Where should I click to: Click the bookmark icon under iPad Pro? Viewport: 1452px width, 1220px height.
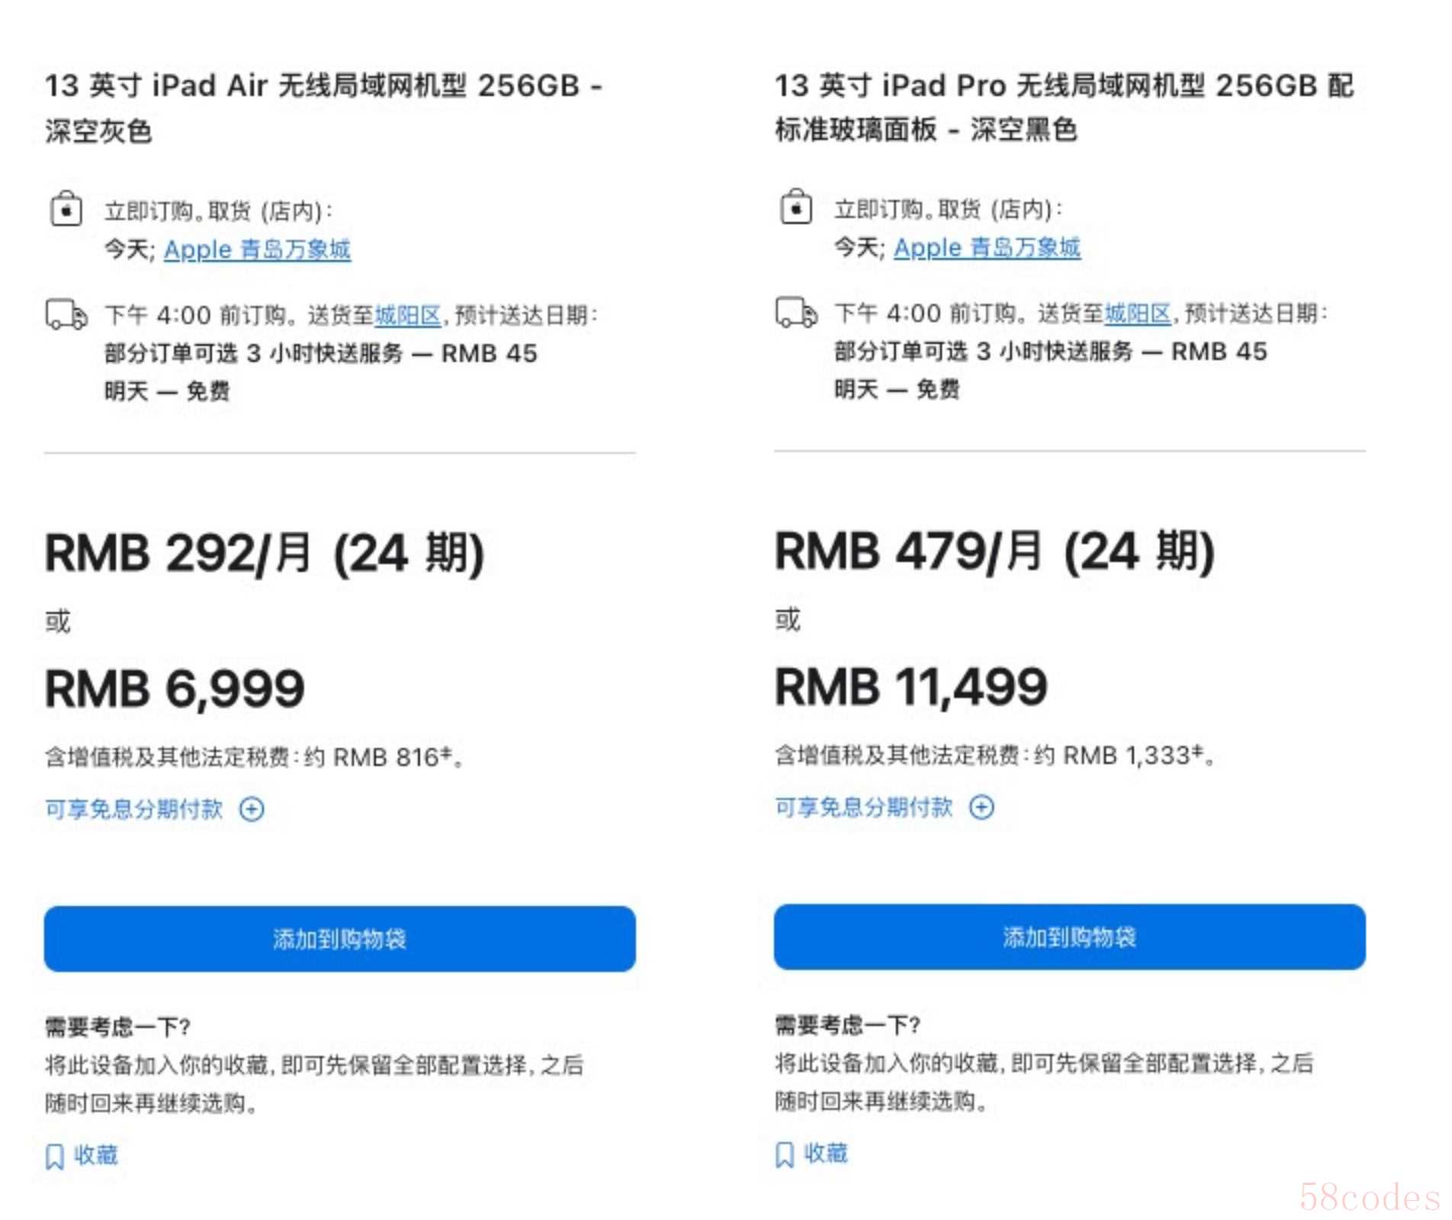[785, 1154]
